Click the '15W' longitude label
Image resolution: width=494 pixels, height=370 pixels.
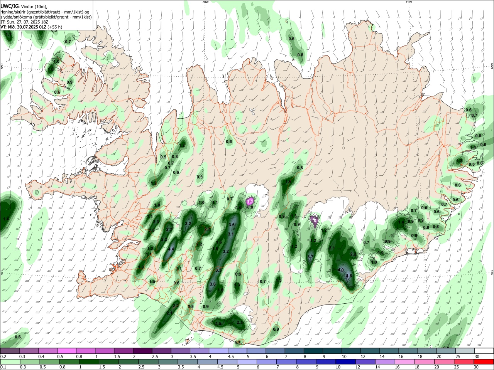[x=409, y=2]
